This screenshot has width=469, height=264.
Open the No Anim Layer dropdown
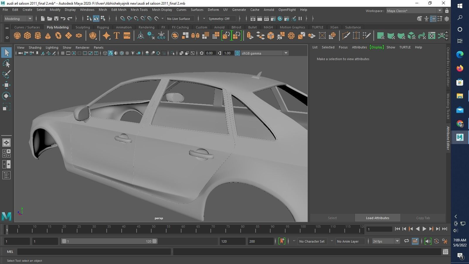coord(350,241)
